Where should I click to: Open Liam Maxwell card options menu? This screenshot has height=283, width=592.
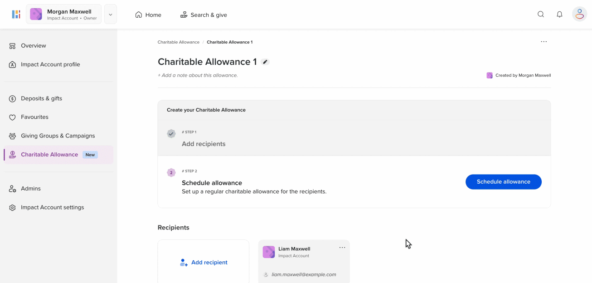(342, 248)
